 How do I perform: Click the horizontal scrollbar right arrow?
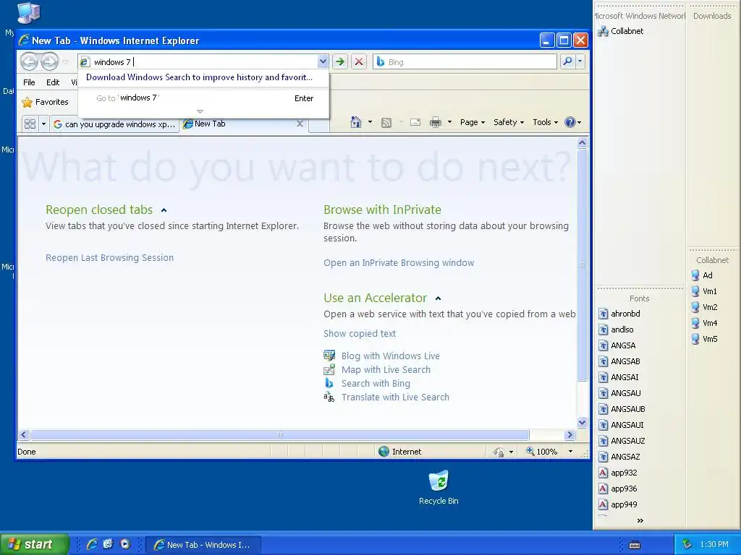click(x=569, y=434)
